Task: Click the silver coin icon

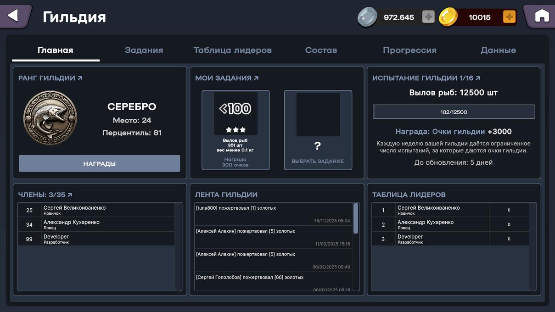Action: point(367,17)
